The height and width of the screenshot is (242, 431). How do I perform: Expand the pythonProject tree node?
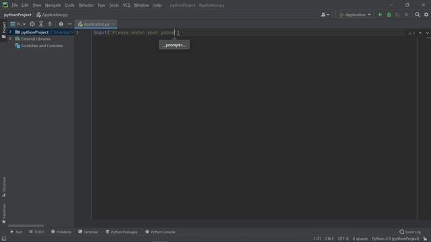click(x=11, y=32)
